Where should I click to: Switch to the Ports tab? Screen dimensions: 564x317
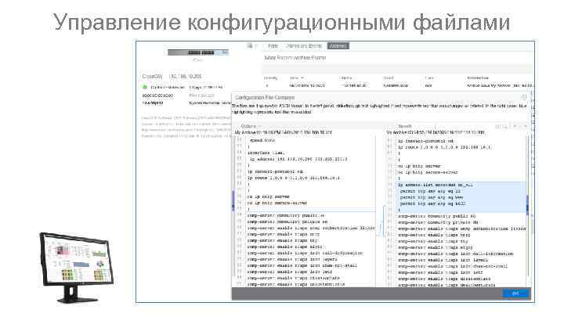click(x=273, y=46)
